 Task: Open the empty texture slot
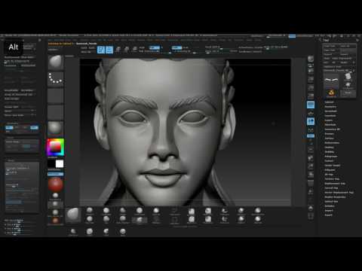tap(56, 112)
